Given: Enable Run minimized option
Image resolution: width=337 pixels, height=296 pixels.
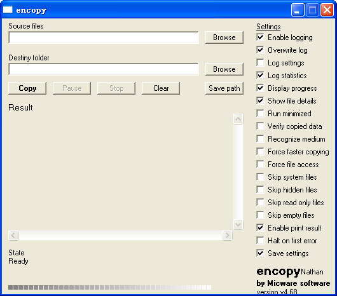Looking at the screenshot, I should 260,113.
